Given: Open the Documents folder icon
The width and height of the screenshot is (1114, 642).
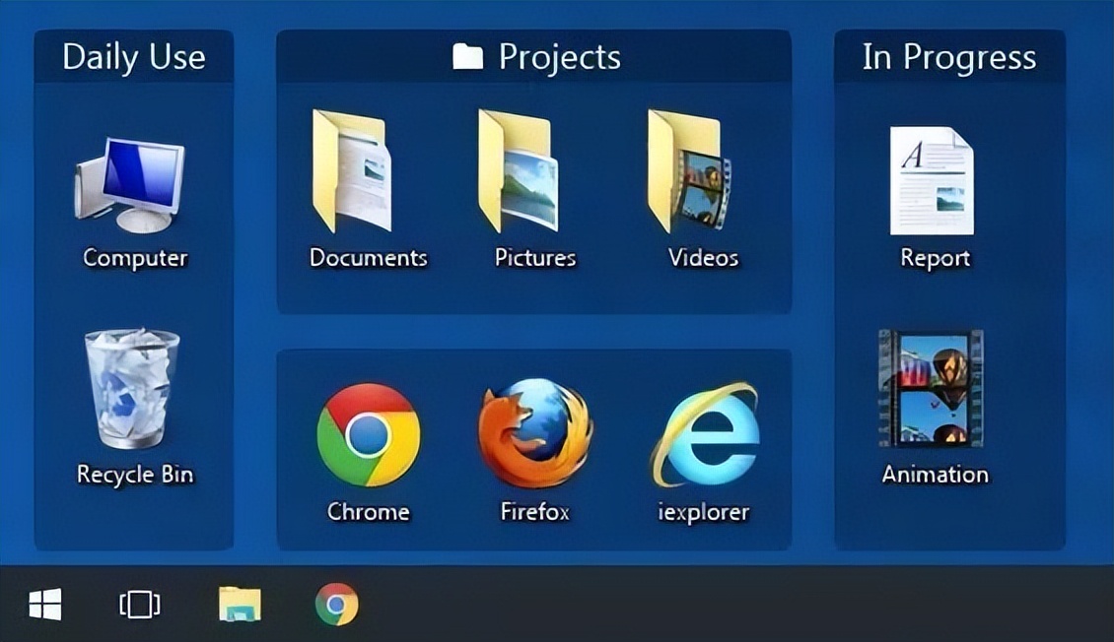Looking at the screenshot, I should 352,171.
